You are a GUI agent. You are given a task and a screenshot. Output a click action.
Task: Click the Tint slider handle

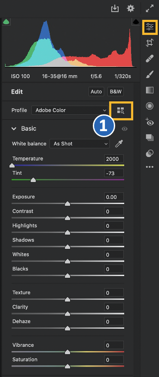(x=33, y=179)
